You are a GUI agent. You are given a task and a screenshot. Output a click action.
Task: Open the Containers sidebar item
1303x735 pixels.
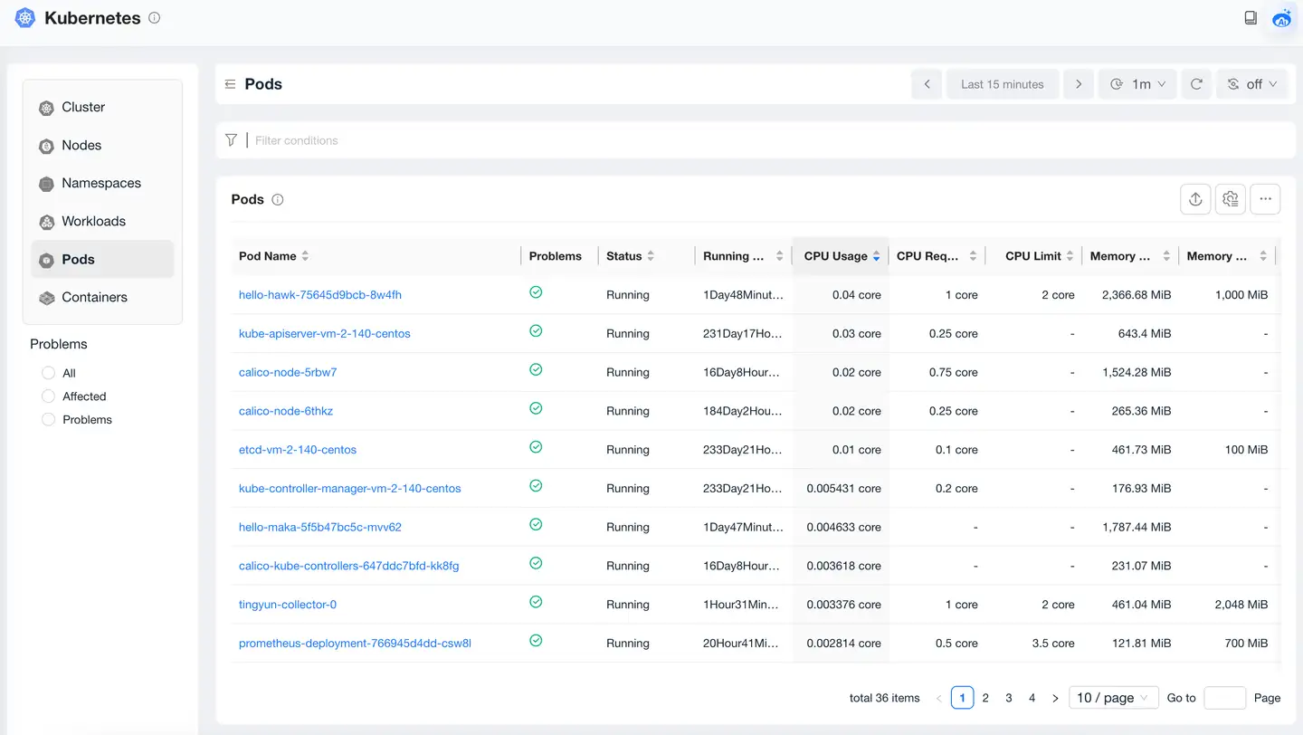[x=94, y=298]
